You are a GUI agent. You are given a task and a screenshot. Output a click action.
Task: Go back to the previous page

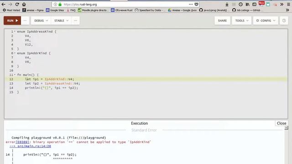tap(3, 4)
